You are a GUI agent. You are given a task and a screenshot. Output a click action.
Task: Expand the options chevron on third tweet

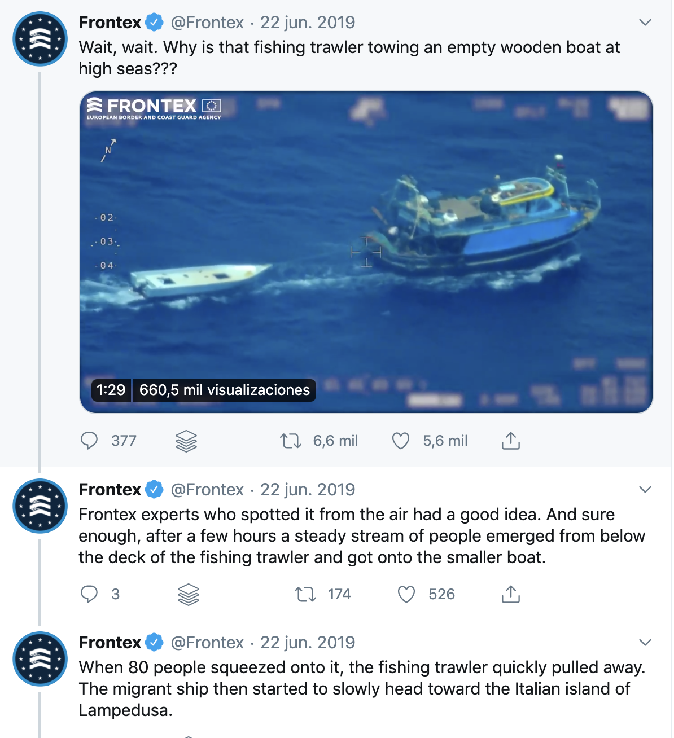tap(645, 643)
